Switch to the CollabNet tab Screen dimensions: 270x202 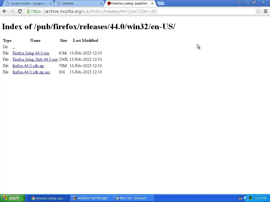tap(79, 3)
